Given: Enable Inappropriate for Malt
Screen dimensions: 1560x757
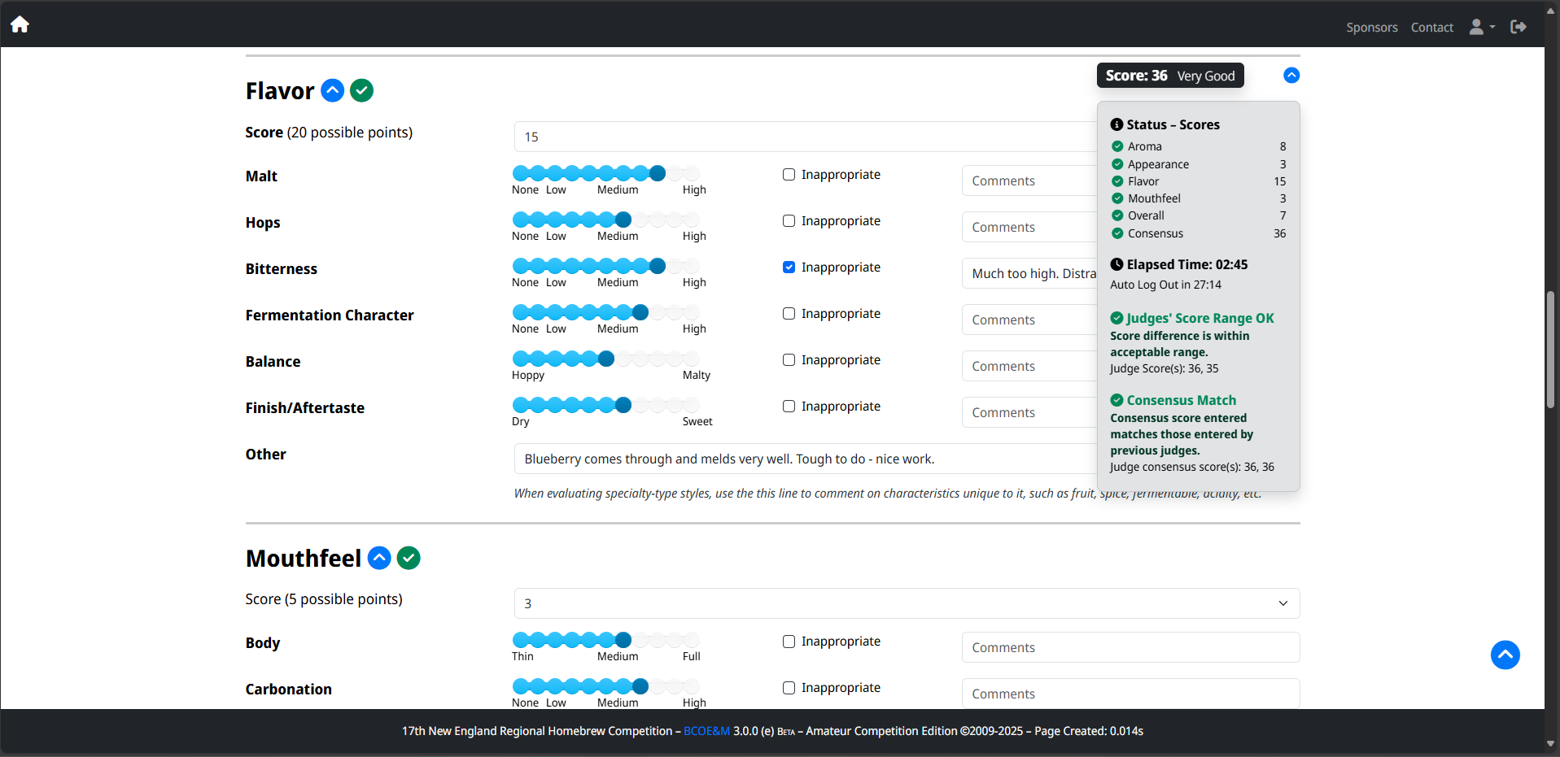Looking at the screenshot, I should (788, 173).
